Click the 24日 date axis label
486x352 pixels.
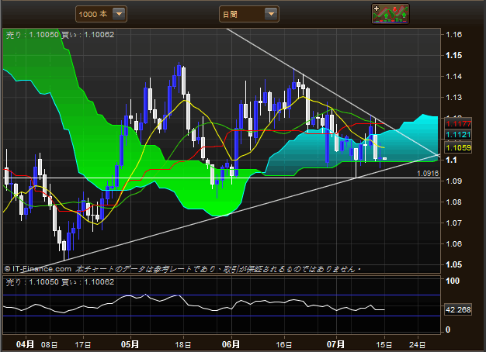[x=417, y=344]
